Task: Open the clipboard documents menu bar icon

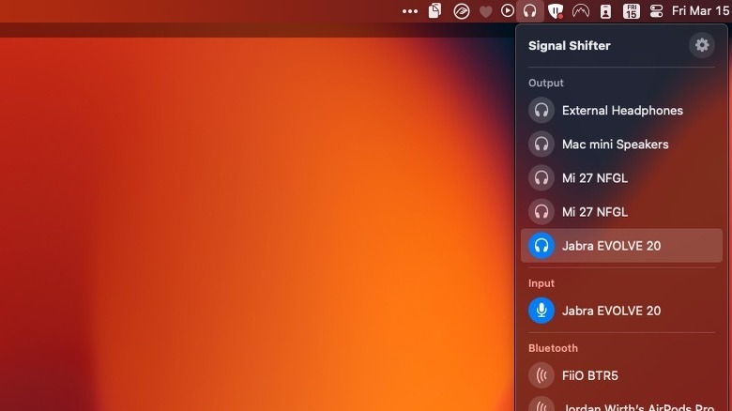Action: [x=435, y=10]
